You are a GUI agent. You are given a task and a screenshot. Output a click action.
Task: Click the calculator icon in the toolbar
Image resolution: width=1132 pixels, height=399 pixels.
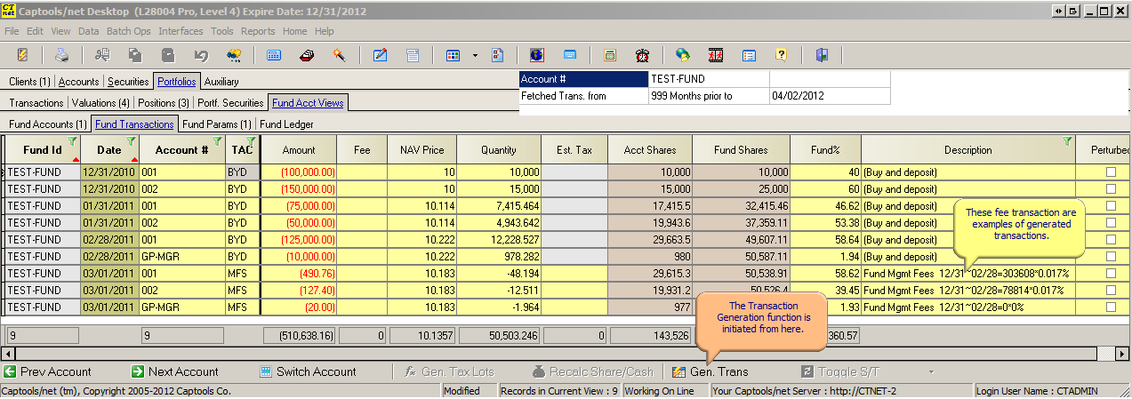coord(274,55)
